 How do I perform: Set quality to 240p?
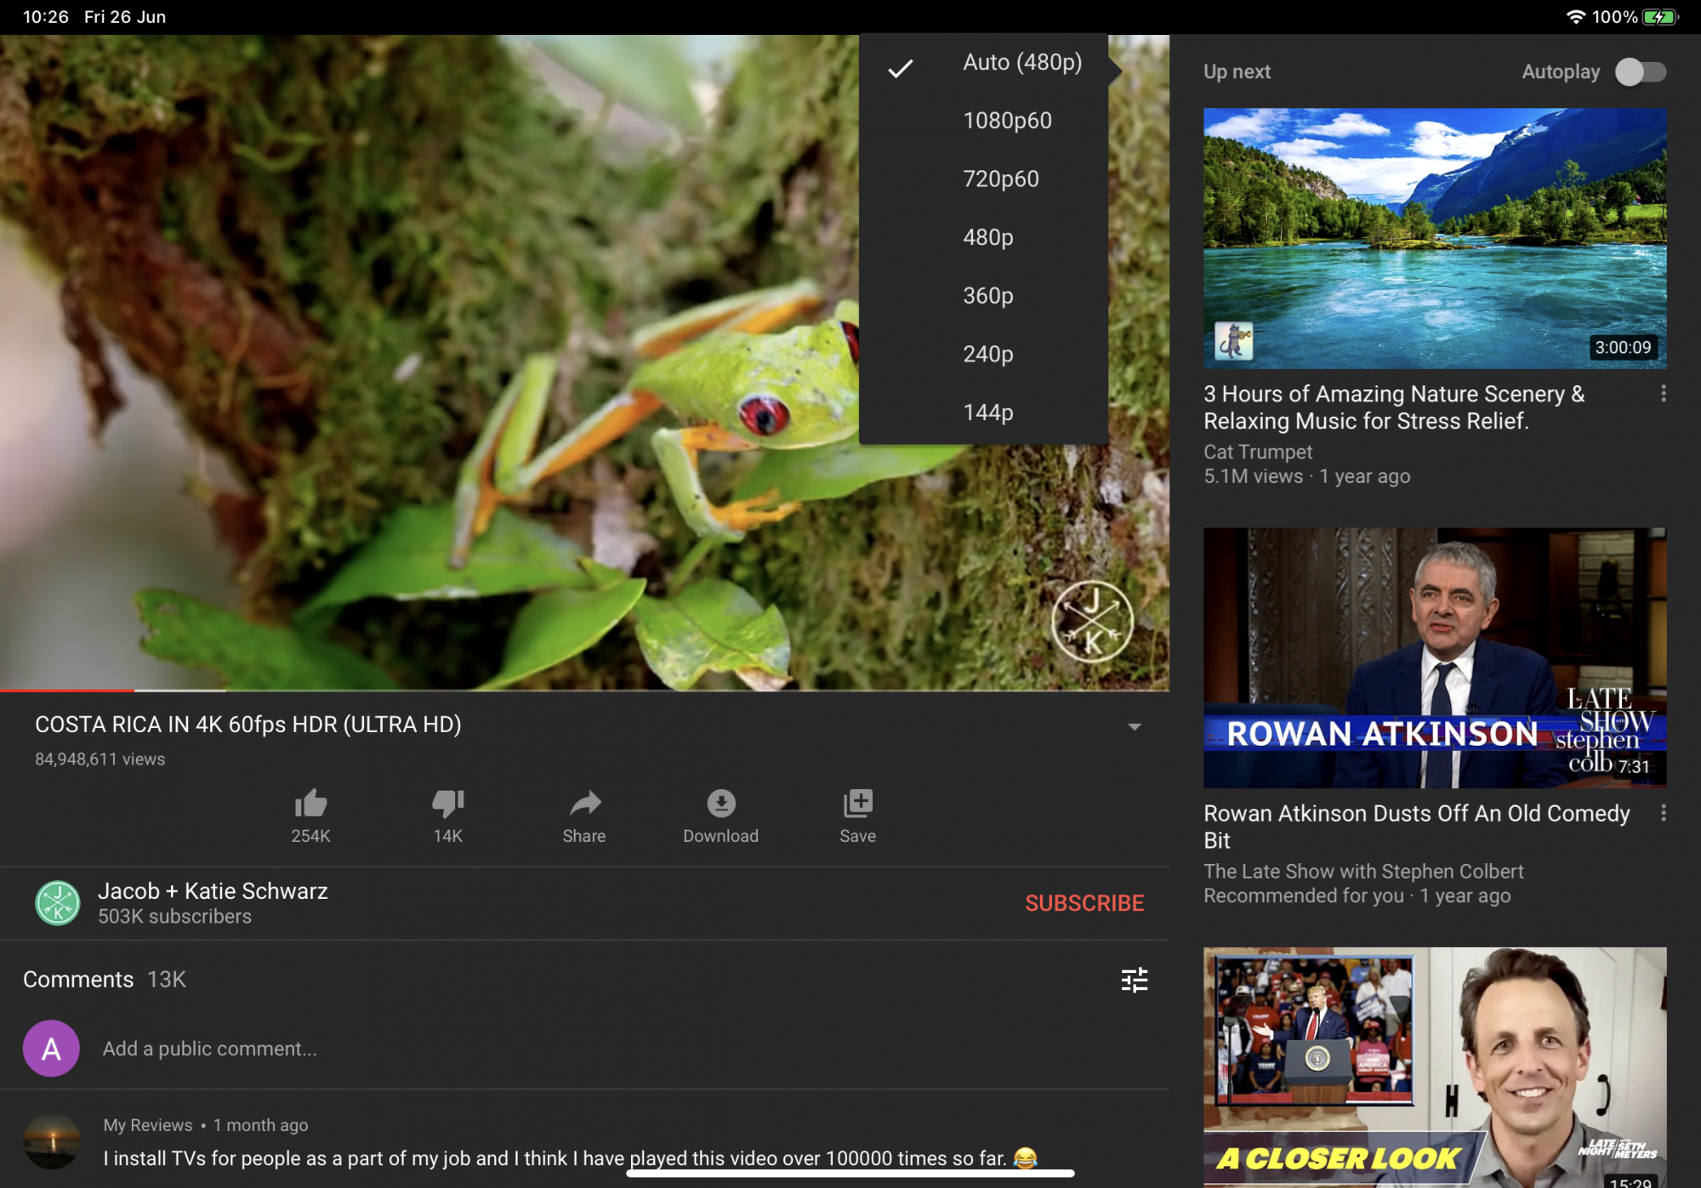point(987,355)
